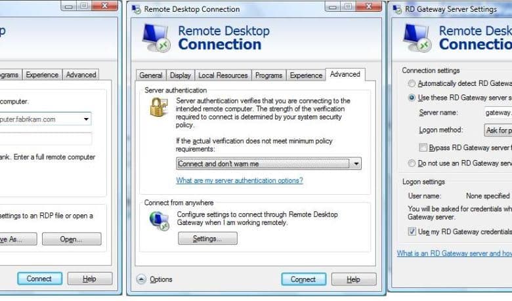This screenshot has width=512, height=301.
Task: Click the 'None specified' user name text
Action: [x=488, y=196]
